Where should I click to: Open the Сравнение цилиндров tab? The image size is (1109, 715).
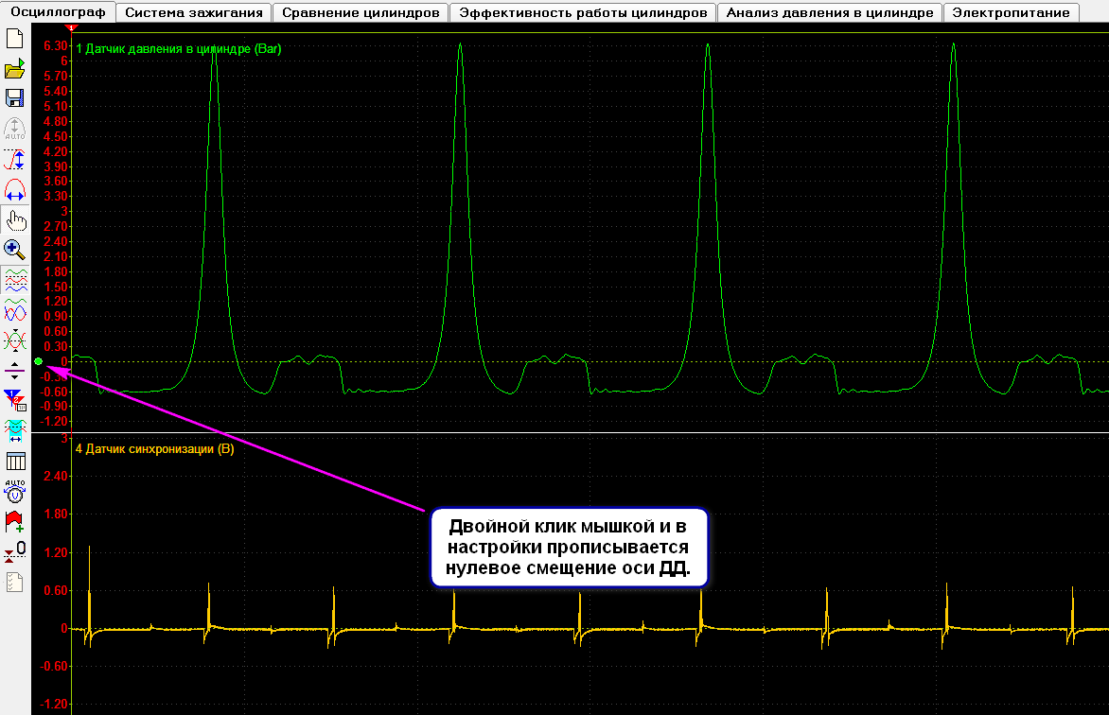(x=361, y=12)
